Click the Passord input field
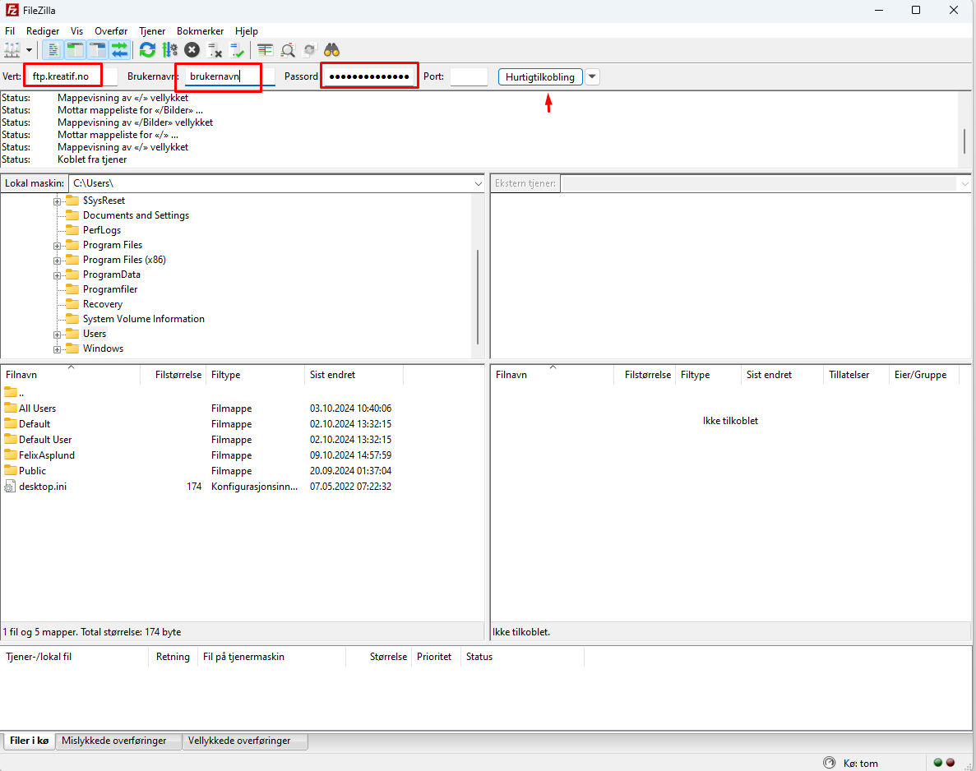The width and height of the screenshot is (976, 771). tap(369, 76)
